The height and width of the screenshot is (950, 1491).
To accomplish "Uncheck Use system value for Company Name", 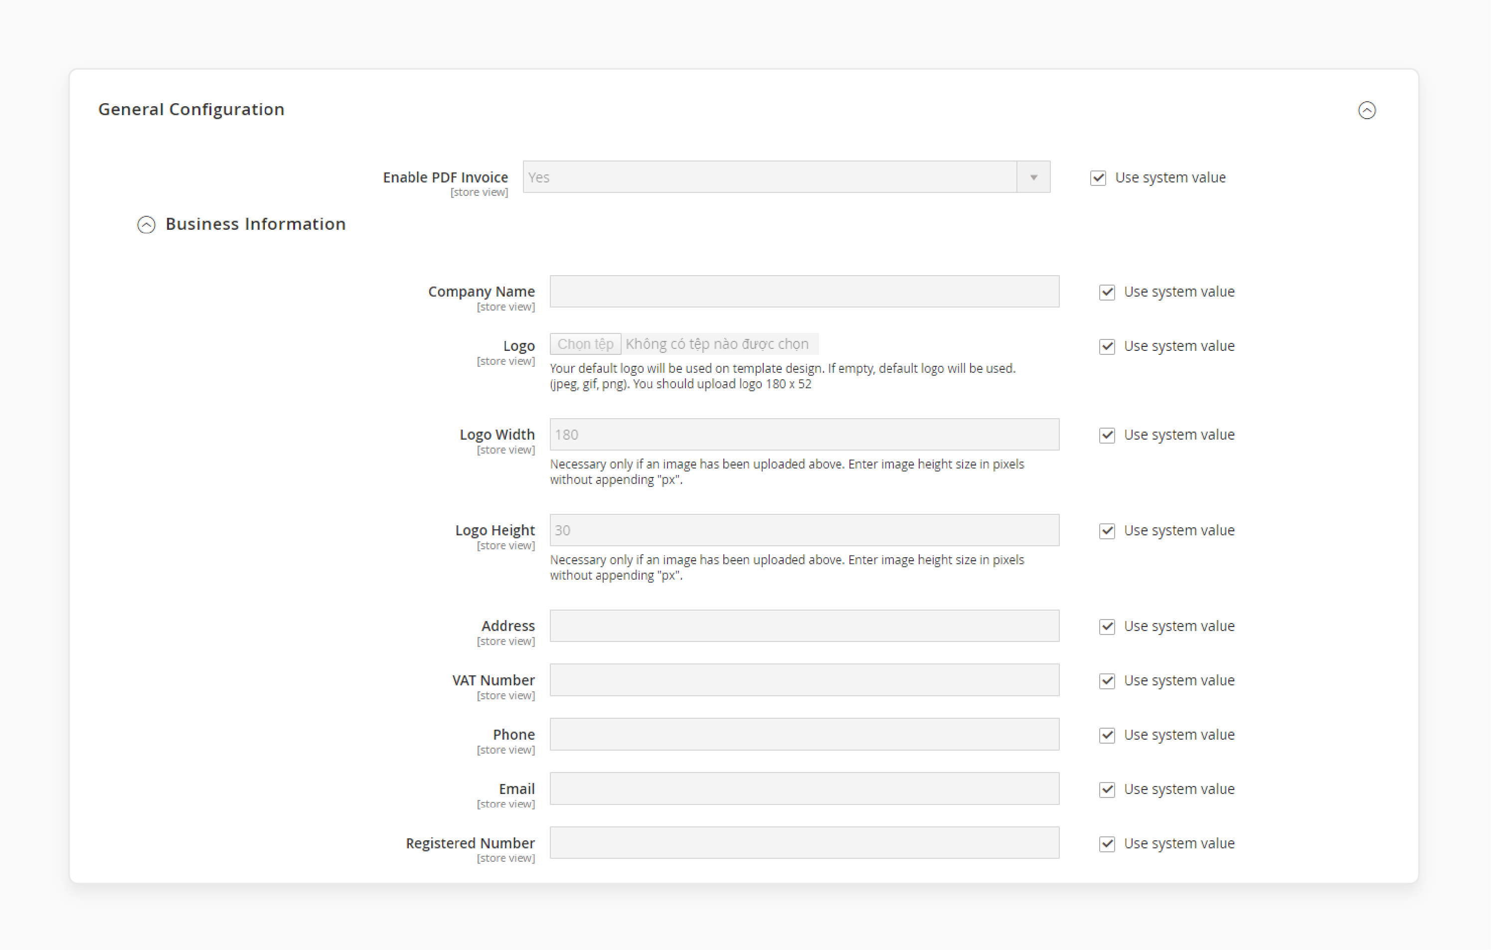I will pyautogui.click(x=1107, y=292).
